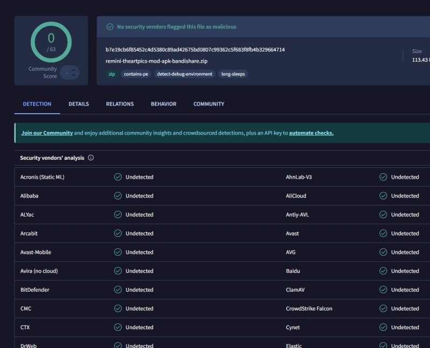Viewport: 430px width, 348px height.
Task: Click the Community Score vote control
Action: pyautogui.click(x=70, y=72)
